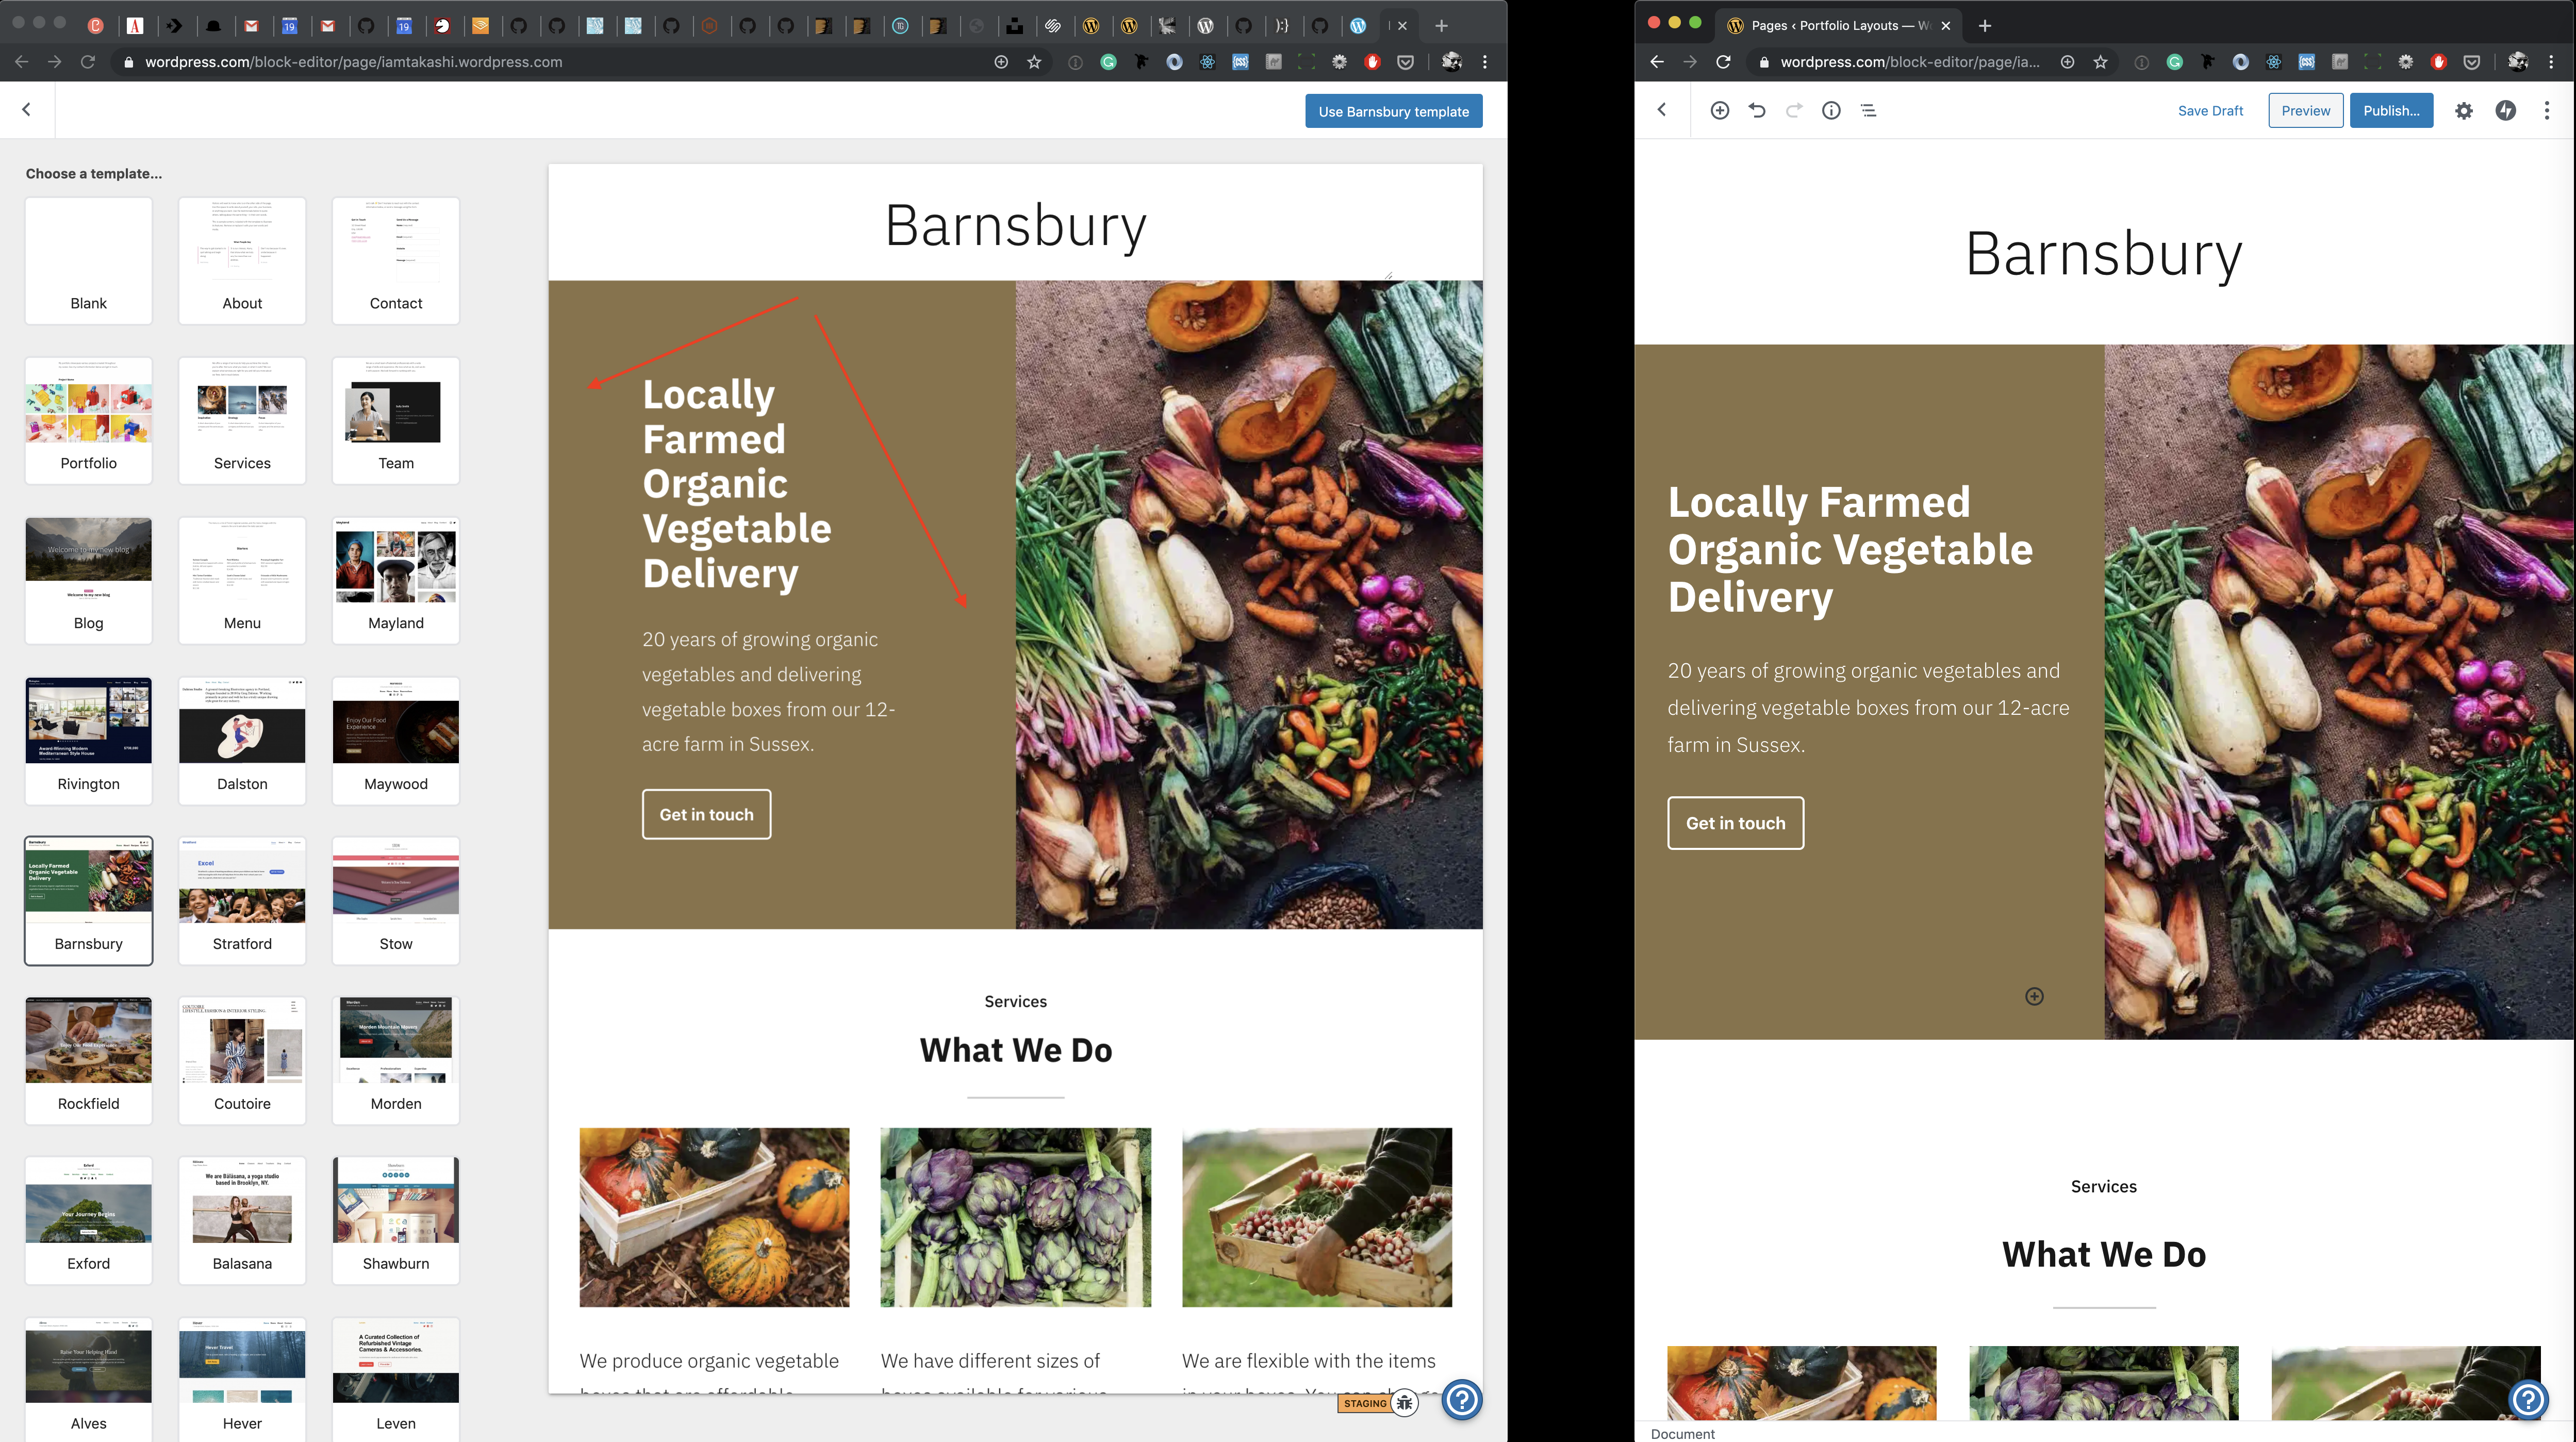
Task: Select the Stow template
Action: point(396,901)
